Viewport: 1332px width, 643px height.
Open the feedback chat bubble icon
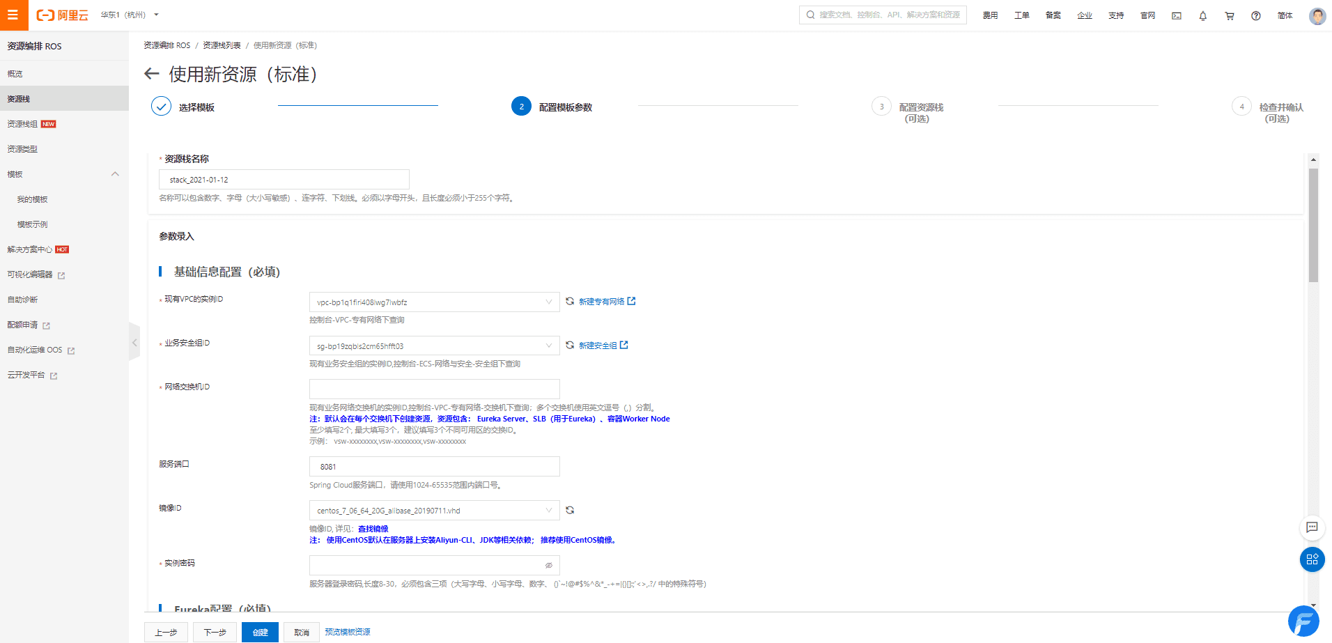(x=1312, y=527)
